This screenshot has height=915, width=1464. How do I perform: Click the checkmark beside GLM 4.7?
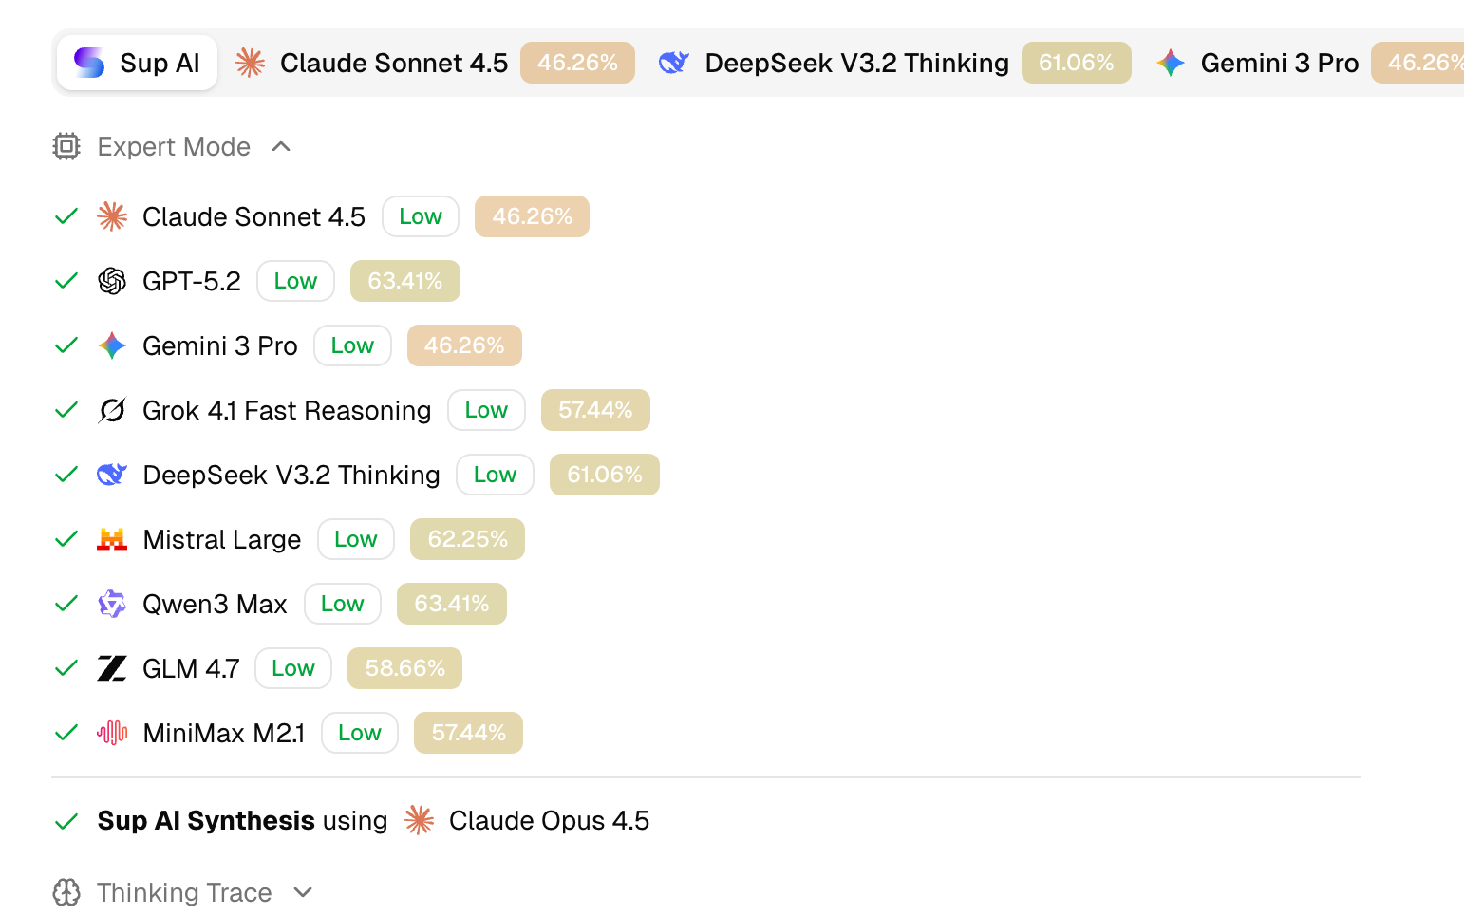(x=66, y=668)
